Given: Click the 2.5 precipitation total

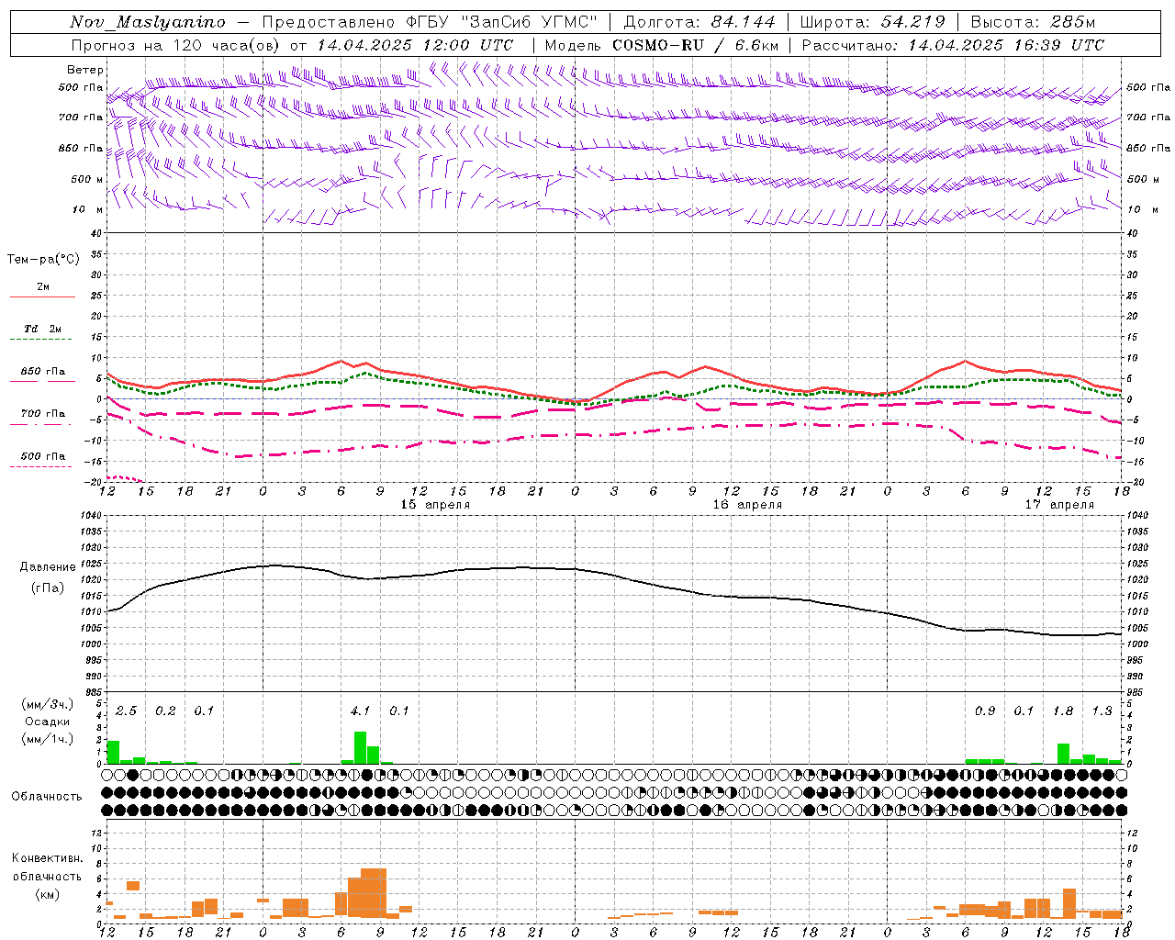Looking at the screenshot, I should 126,711.
